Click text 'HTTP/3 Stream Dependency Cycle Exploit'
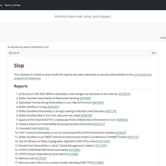The height and width of the screenshot is (166, 166). (x=42, y=154)
